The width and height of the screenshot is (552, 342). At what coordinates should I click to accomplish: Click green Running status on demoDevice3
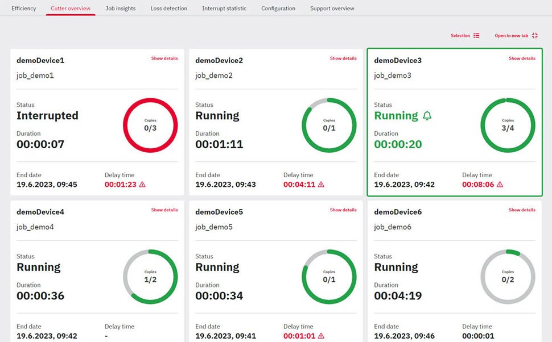396,116
